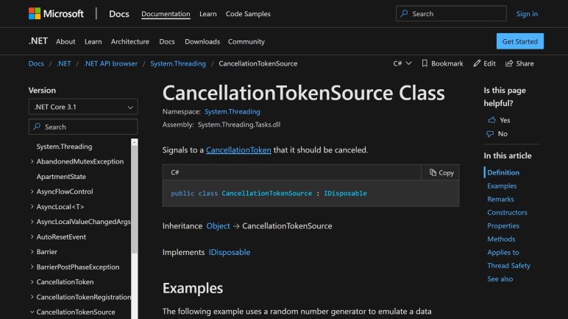The width and height of the screenshot is (568, 319).
Task: Click the header Search input field
Action: tap(450, 13)
